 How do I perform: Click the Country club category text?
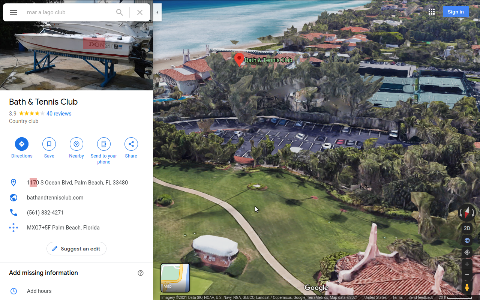24,121
